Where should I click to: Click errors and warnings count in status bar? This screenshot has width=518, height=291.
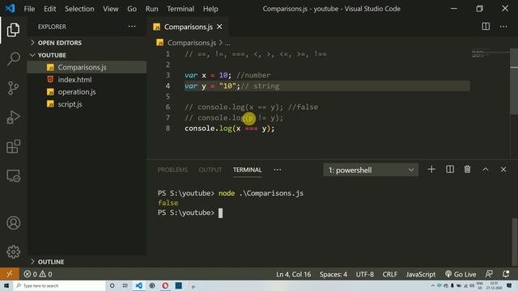point(38,274)
